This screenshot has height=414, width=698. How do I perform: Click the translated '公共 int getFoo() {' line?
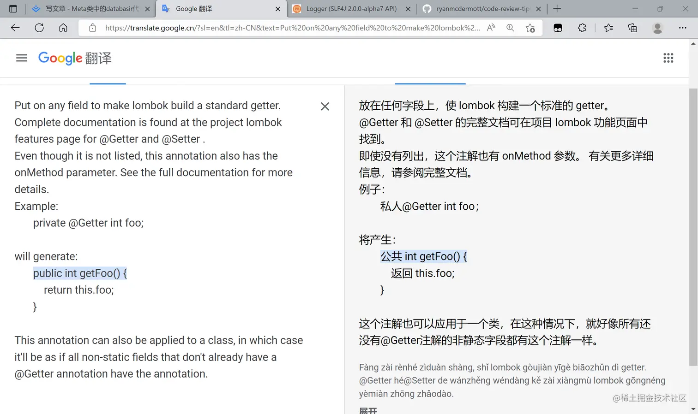(424, 256)
